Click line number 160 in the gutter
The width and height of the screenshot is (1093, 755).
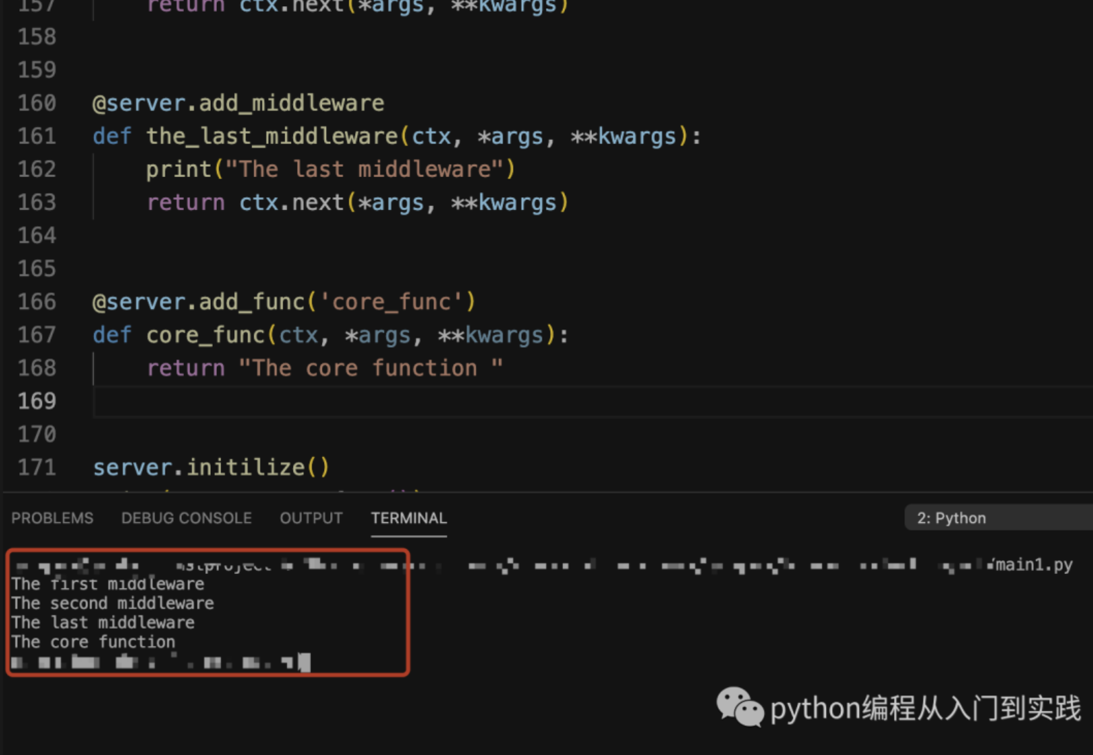click(37, 103)
